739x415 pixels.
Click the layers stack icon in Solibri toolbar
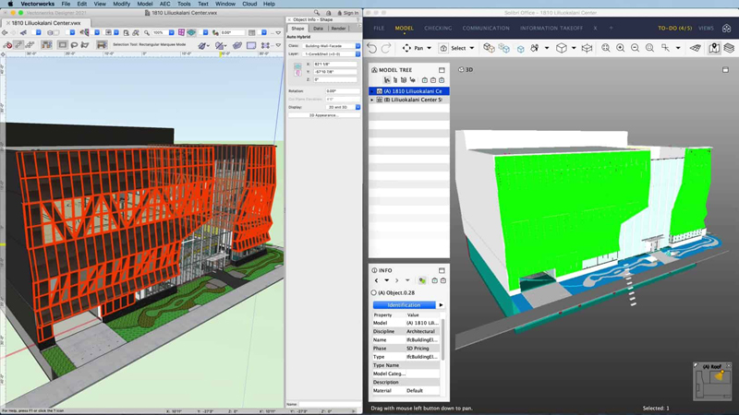(729, 48)
